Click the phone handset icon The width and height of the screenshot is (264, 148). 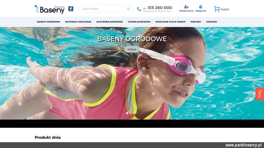[139, 9]
